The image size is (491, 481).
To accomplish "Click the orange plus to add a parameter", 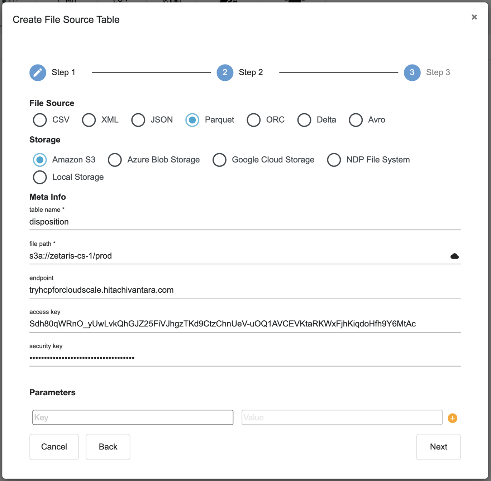I will click(452, 418).
